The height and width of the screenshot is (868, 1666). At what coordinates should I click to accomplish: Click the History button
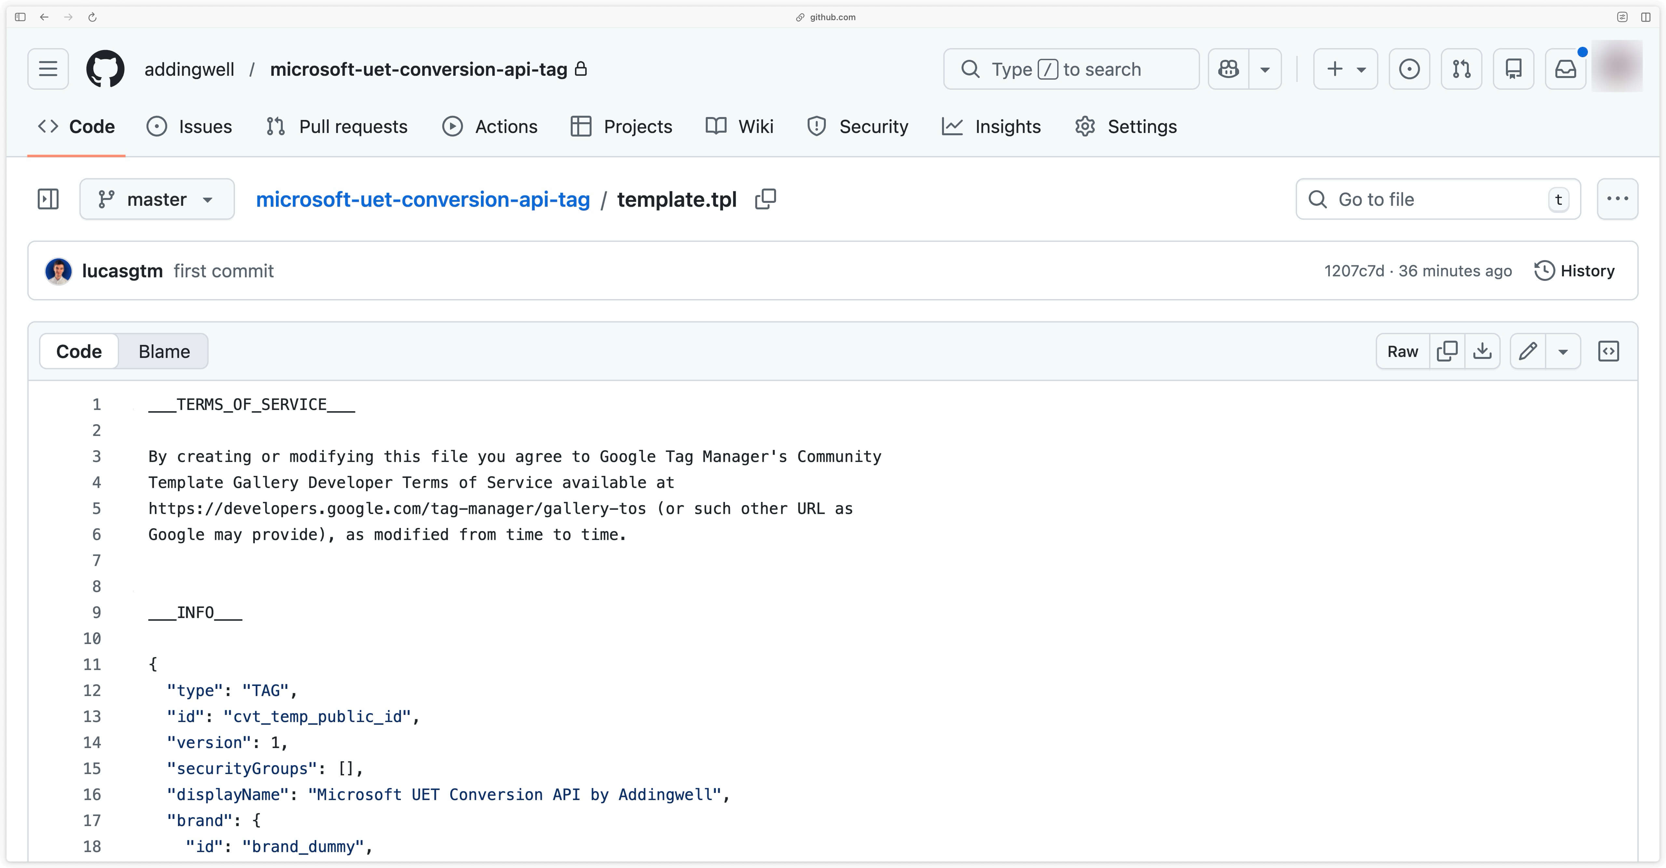pyautogui.click(x=1574, y=271)
